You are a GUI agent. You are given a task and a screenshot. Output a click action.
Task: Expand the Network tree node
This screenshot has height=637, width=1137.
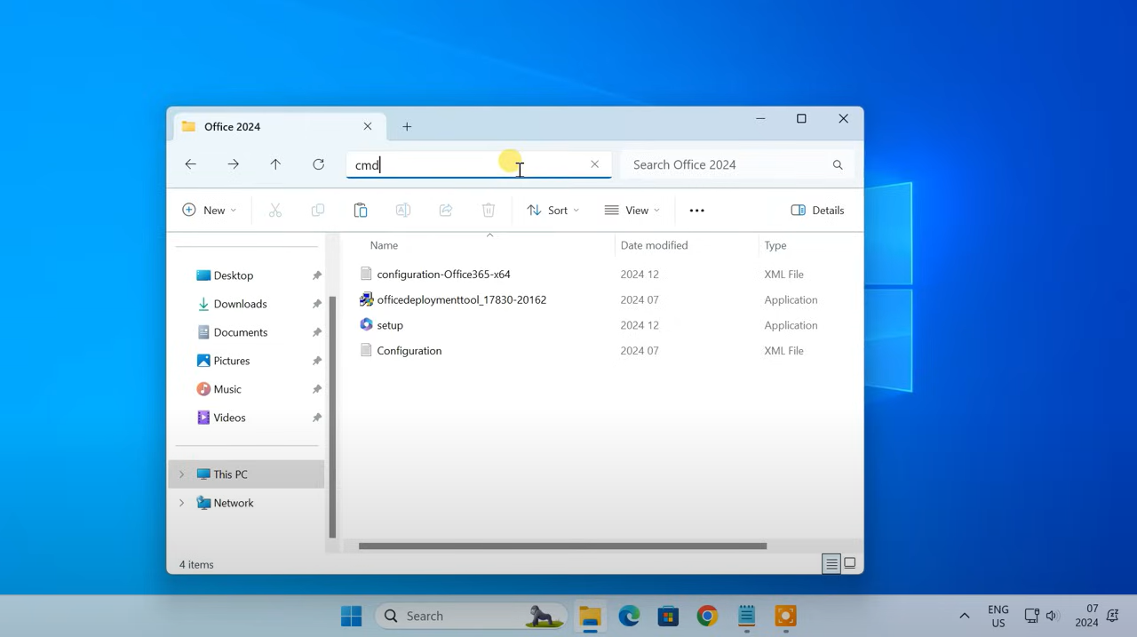coord(181,503)
